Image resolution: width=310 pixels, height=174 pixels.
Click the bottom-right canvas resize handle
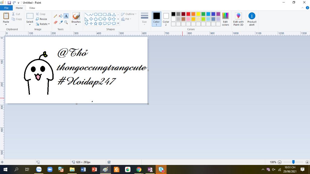(x=148, y=104)
